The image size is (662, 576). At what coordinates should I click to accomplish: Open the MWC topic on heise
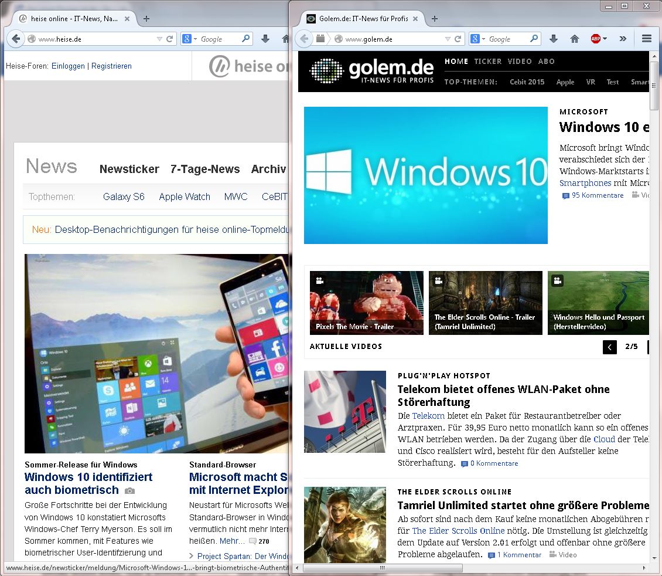236,196
